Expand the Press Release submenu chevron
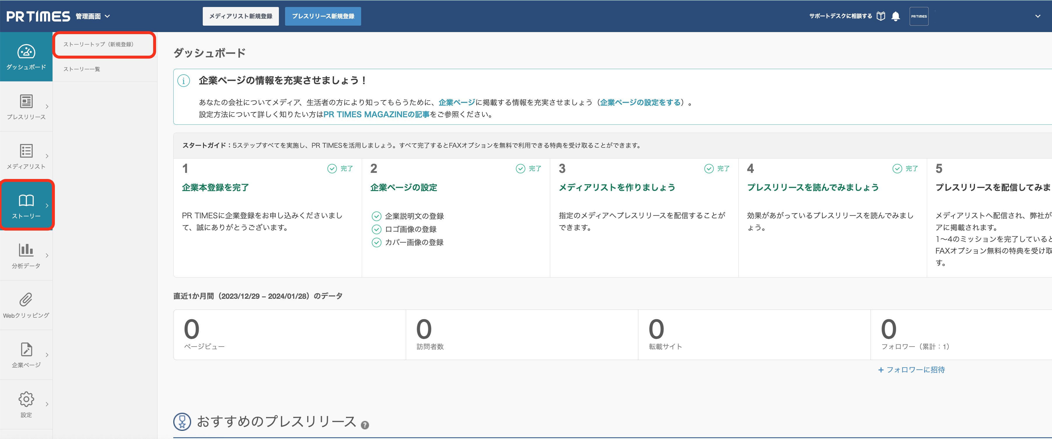This screenshot has height=439, width=1052. 47,106
